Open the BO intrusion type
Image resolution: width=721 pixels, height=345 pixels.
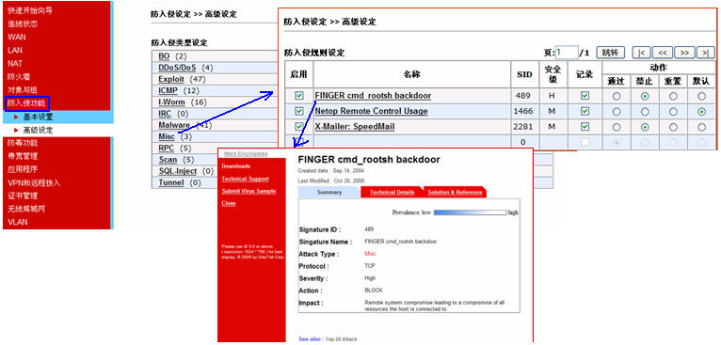pyautogui.click(x=164, y=56)
